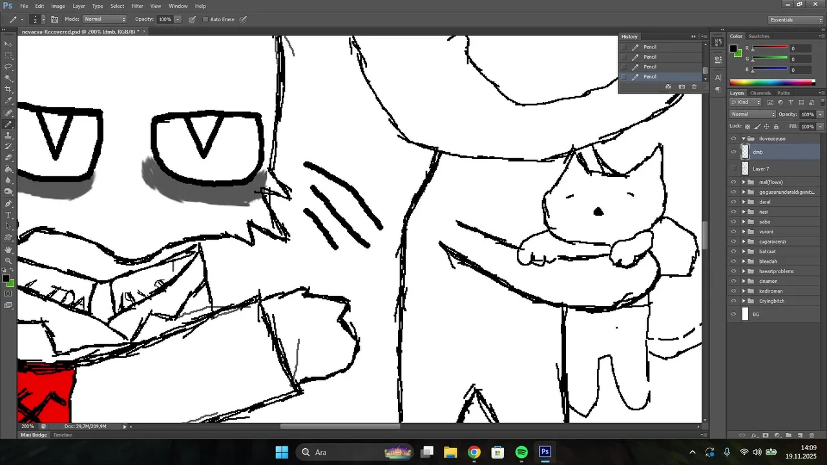Select the Rectangular Marquee tool

point(8,55)
